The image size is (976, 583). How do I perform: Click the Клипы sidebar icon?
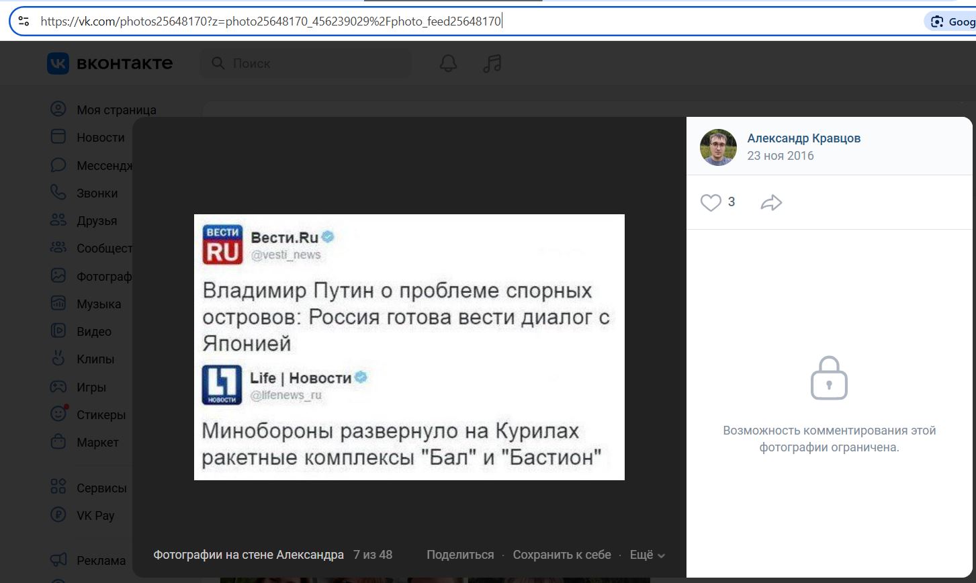[x=58, y=358]
